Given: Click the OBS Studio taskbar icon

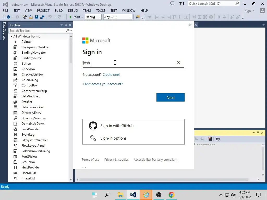Looking at the screenshot, I should pyautogui.click(x=159, y=195).
